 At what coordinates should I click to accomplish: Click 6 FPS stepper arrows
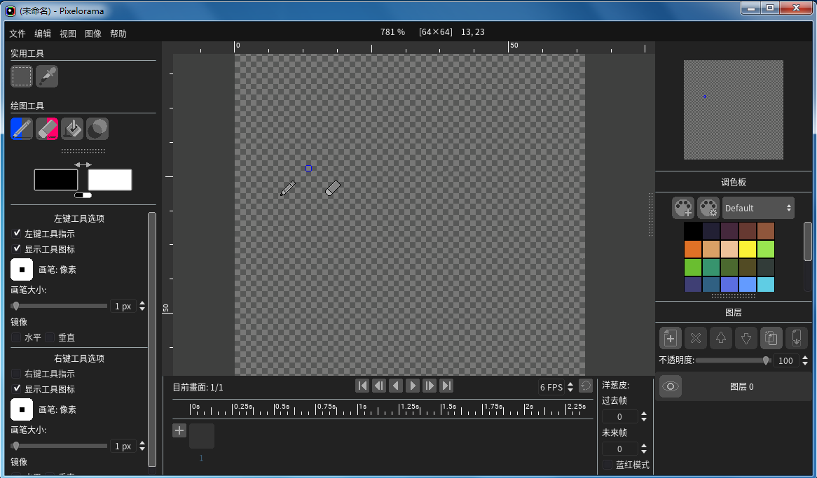[570, 387]
